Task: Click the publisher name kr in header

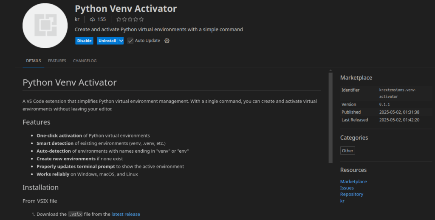Action: click(77, 19)
